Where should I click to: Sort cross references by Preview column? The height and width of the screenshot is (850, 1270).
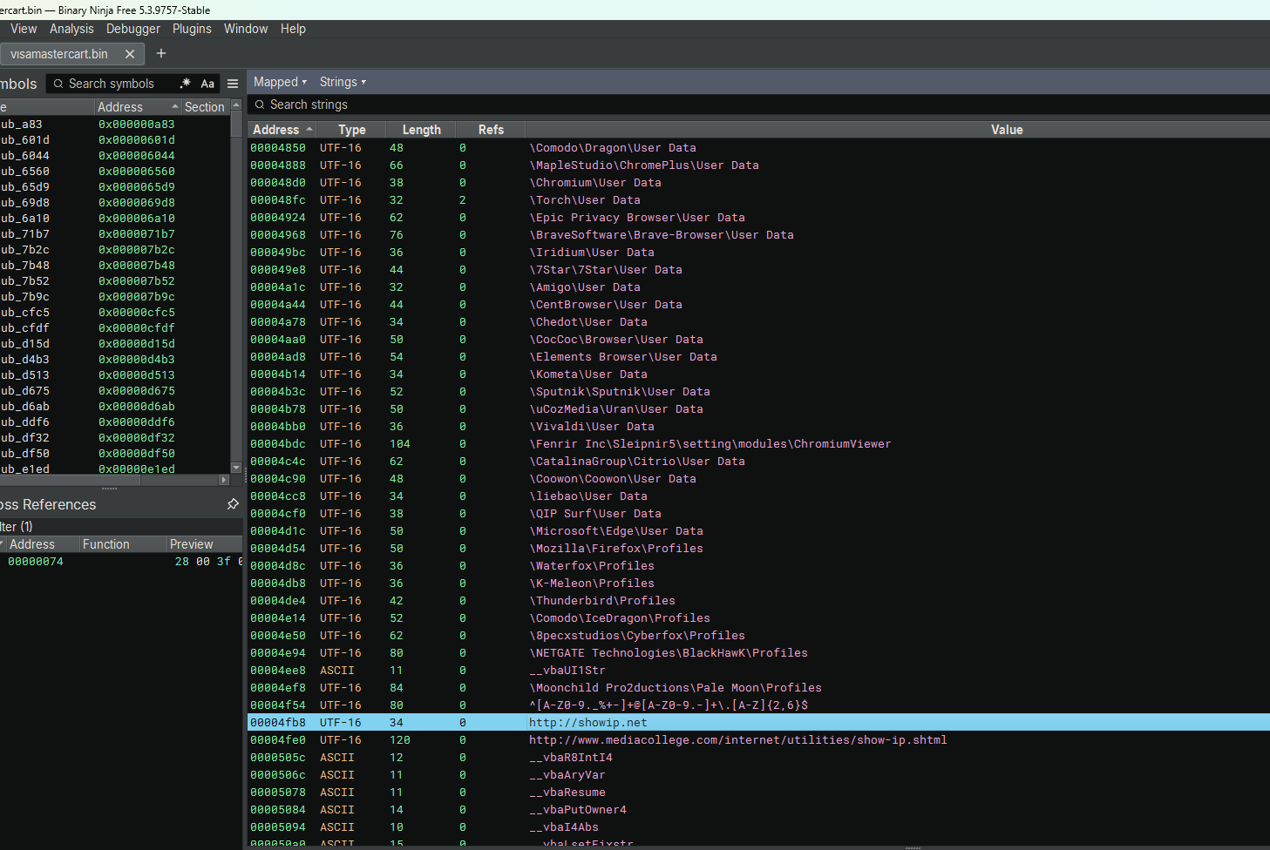pos(205,544)
